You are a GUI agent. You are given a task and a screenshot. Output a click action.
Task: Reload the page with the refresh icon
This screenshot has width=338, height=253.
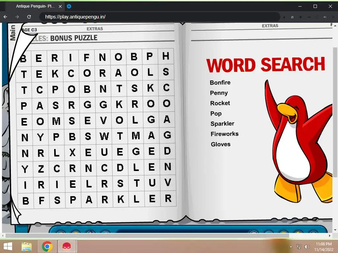29,17
